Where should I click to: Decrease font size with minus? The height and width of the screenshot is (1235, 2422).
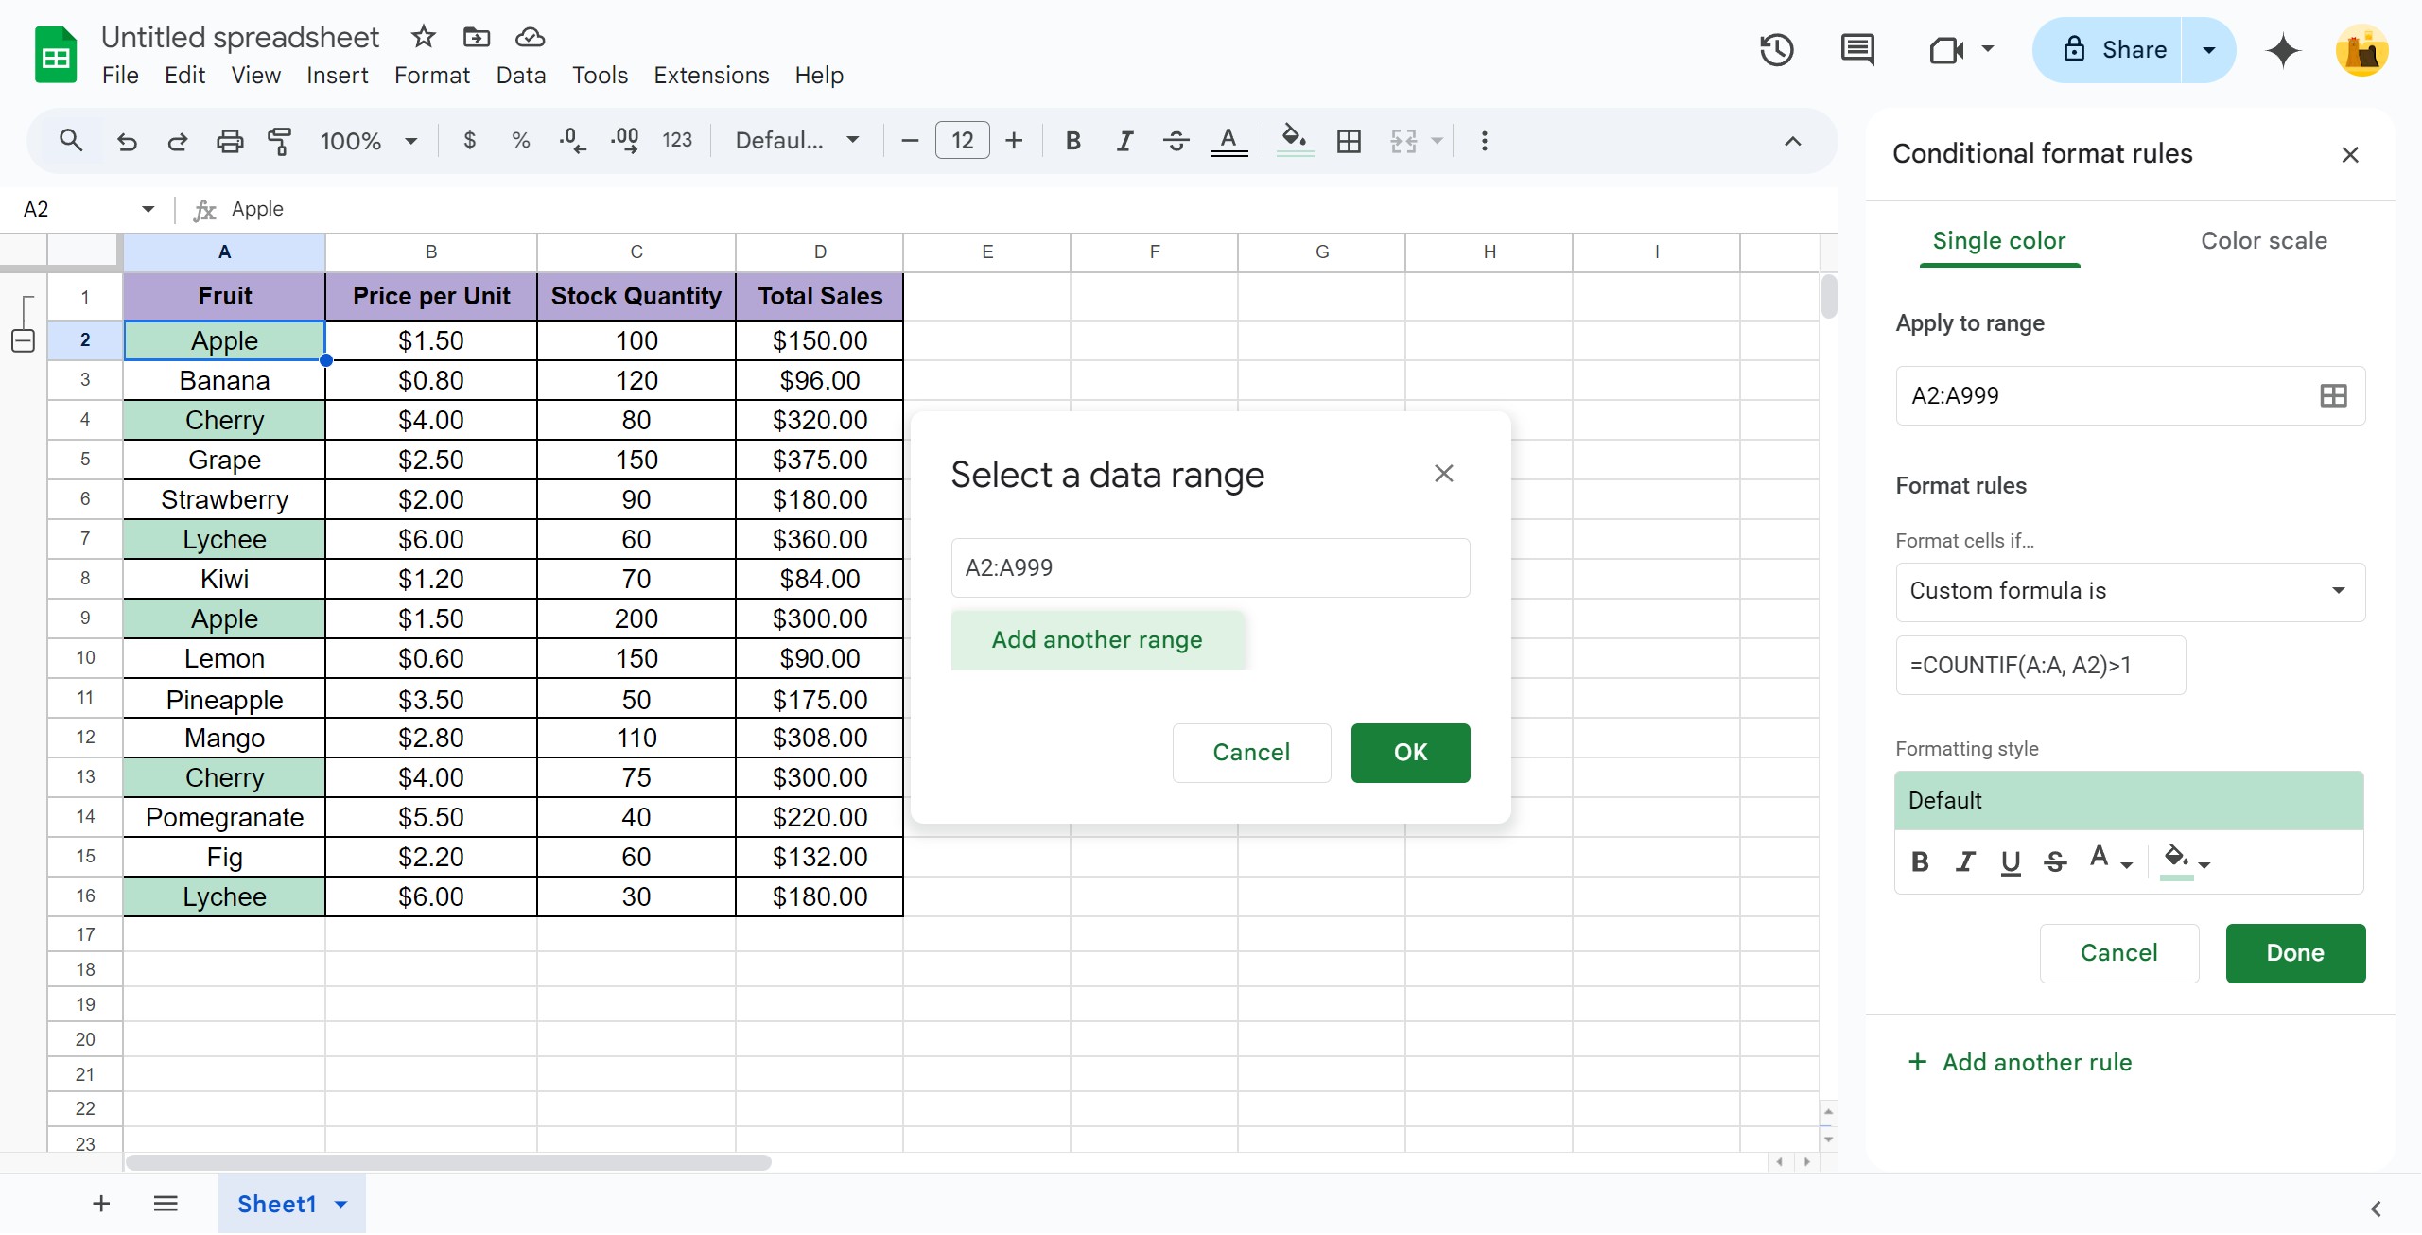910,141
